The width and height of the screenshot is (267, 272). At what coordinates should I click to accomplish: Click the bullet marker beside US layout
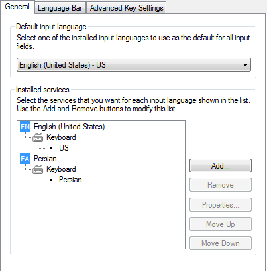51,148
